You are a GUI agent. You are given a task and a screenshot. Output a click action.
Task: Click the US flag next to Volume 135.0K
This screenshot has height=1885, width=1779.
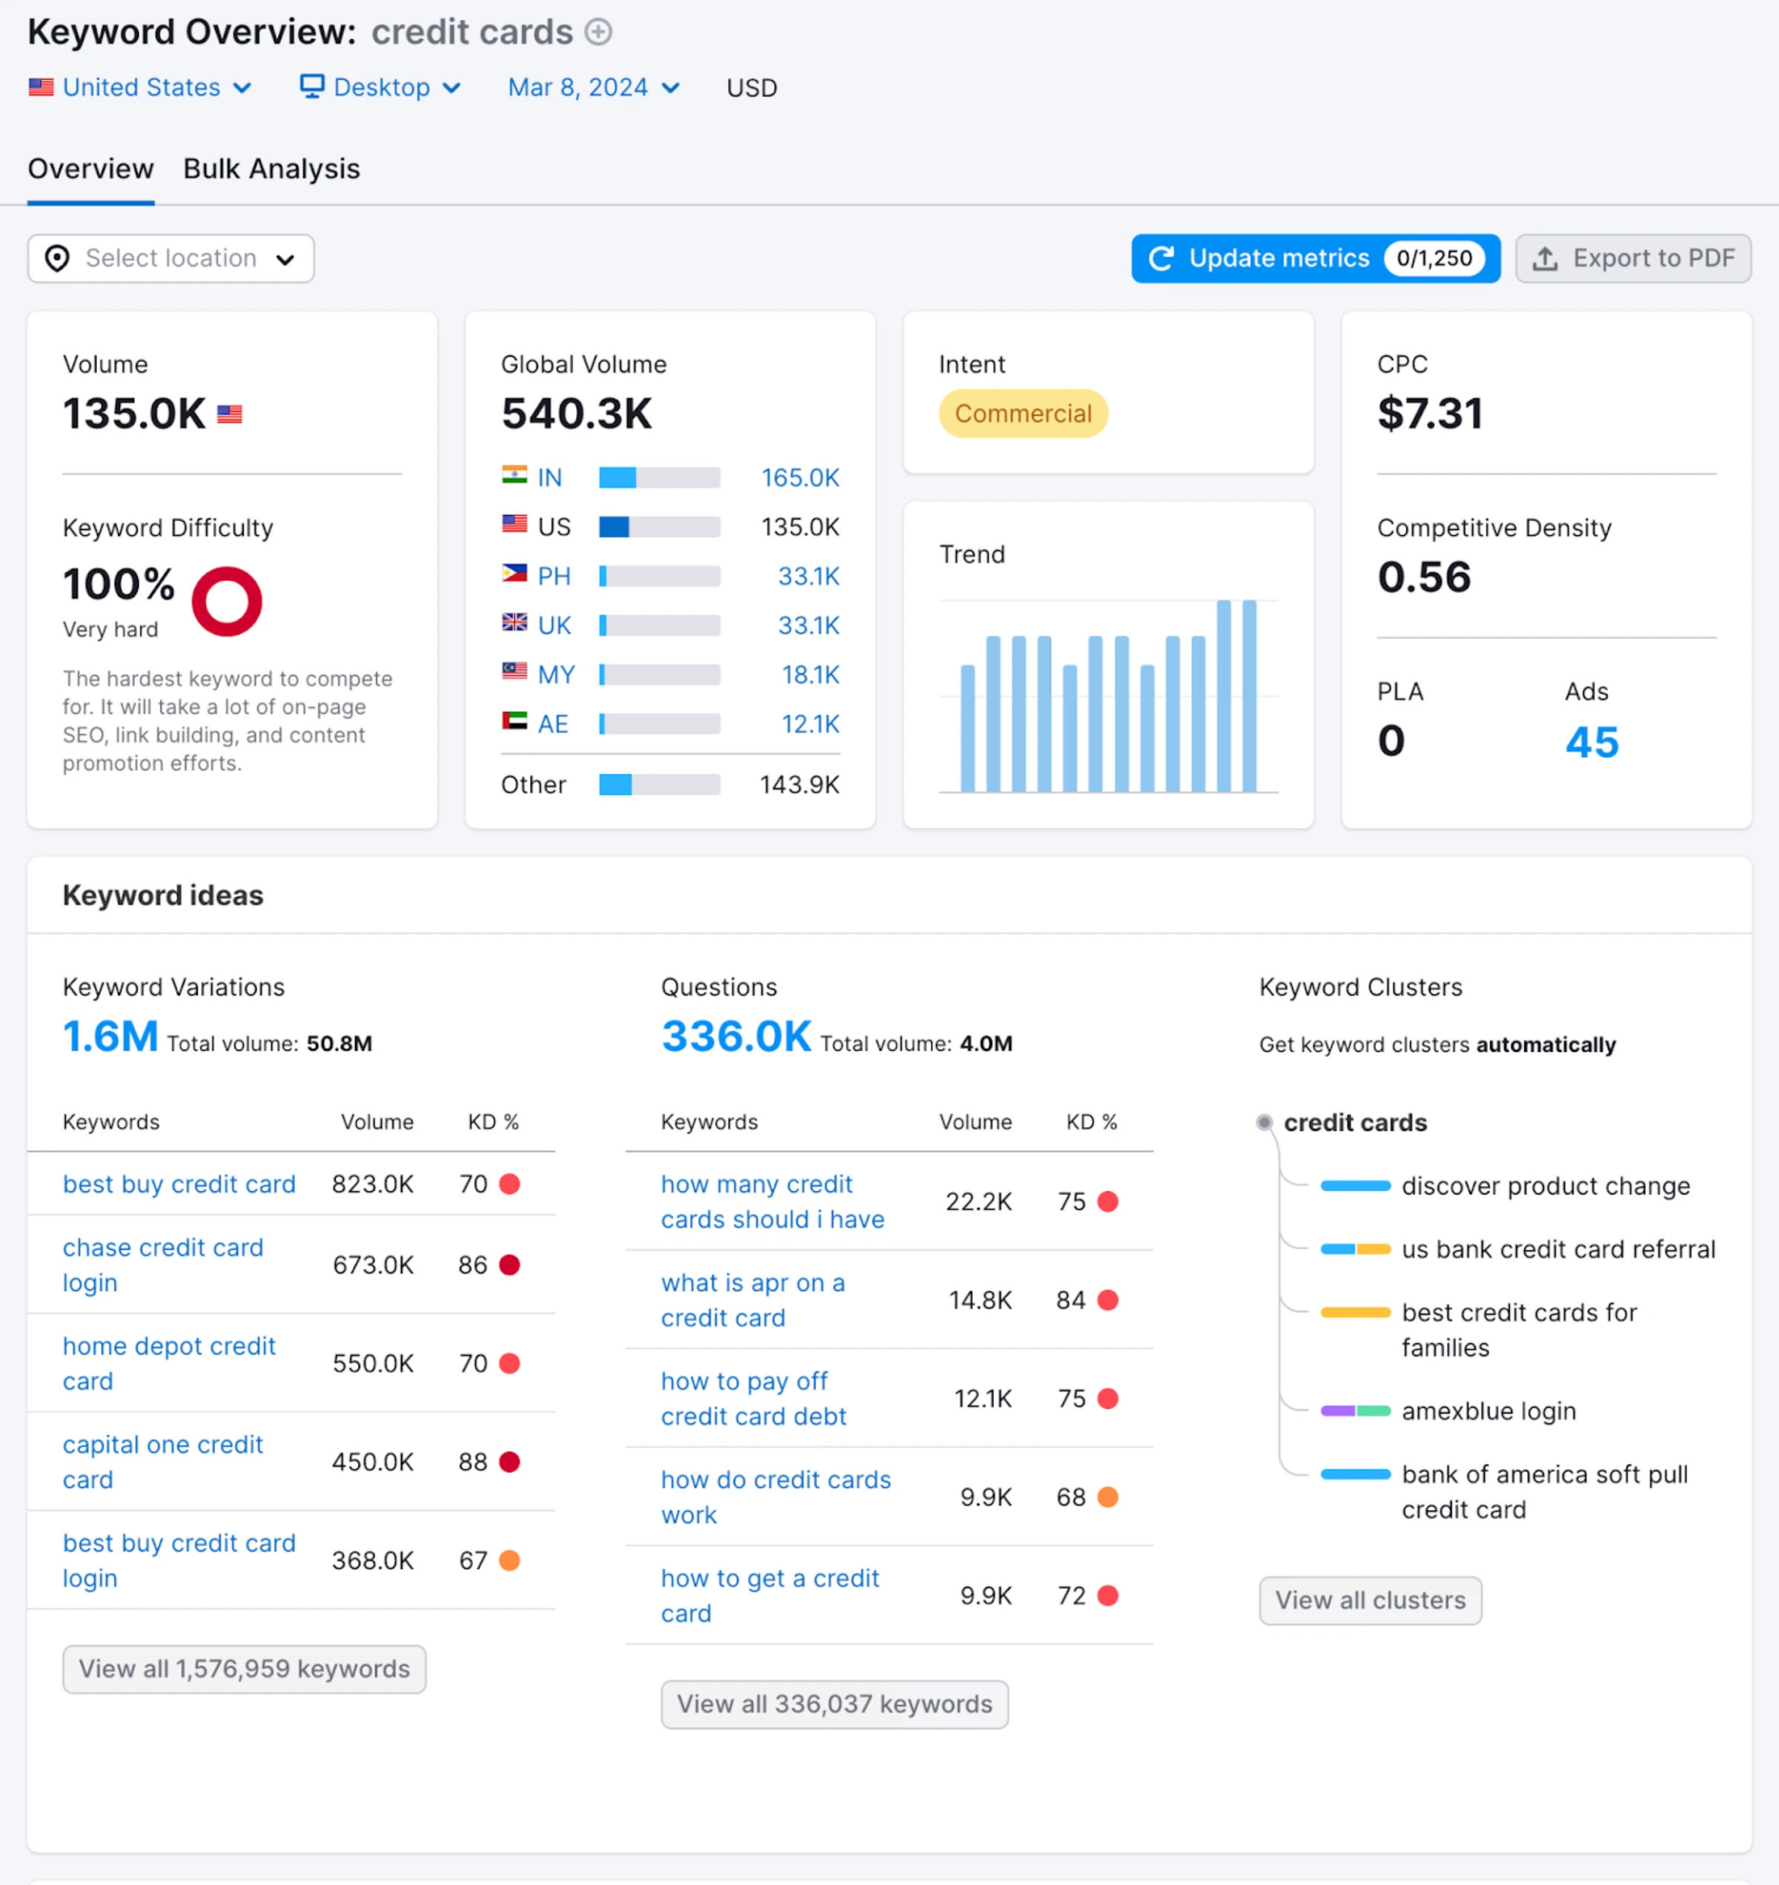tap(228, 414)
